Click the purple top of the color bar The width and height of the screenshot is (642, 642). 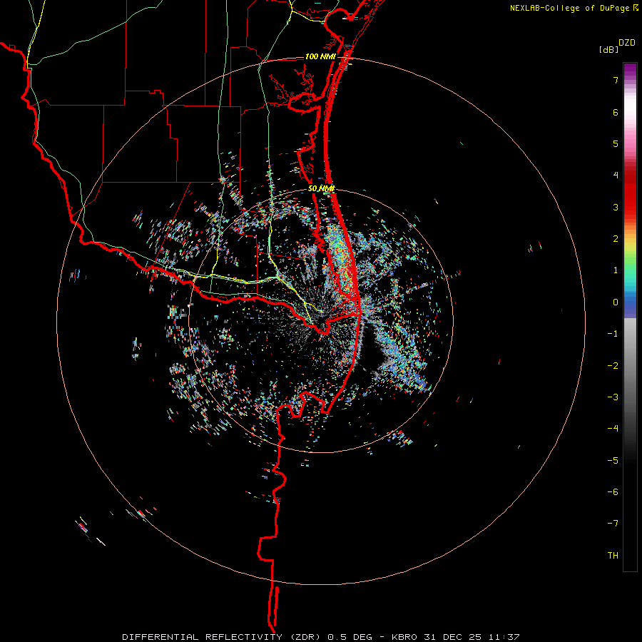point(630,71)
